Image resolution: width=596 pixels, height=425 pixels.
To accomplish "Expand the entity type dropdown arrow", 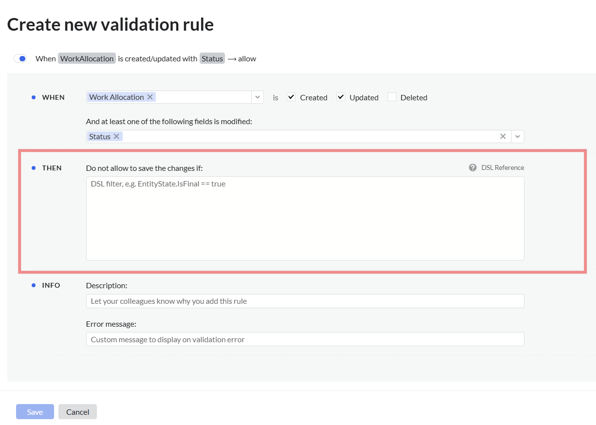I will [x=258, y=97].
